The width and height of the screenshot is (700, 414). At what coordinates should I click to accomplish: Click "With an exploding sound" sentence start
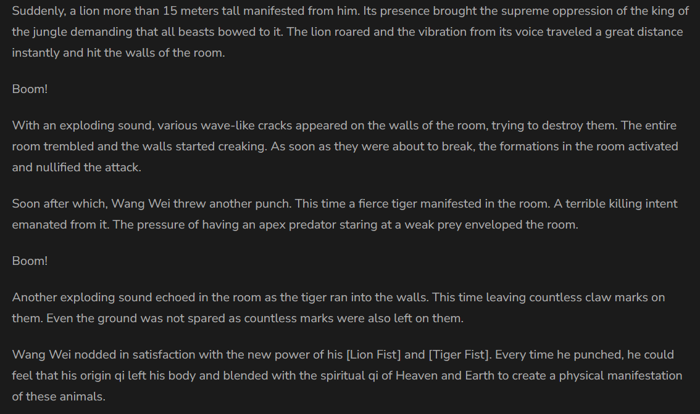click(82, 126)
